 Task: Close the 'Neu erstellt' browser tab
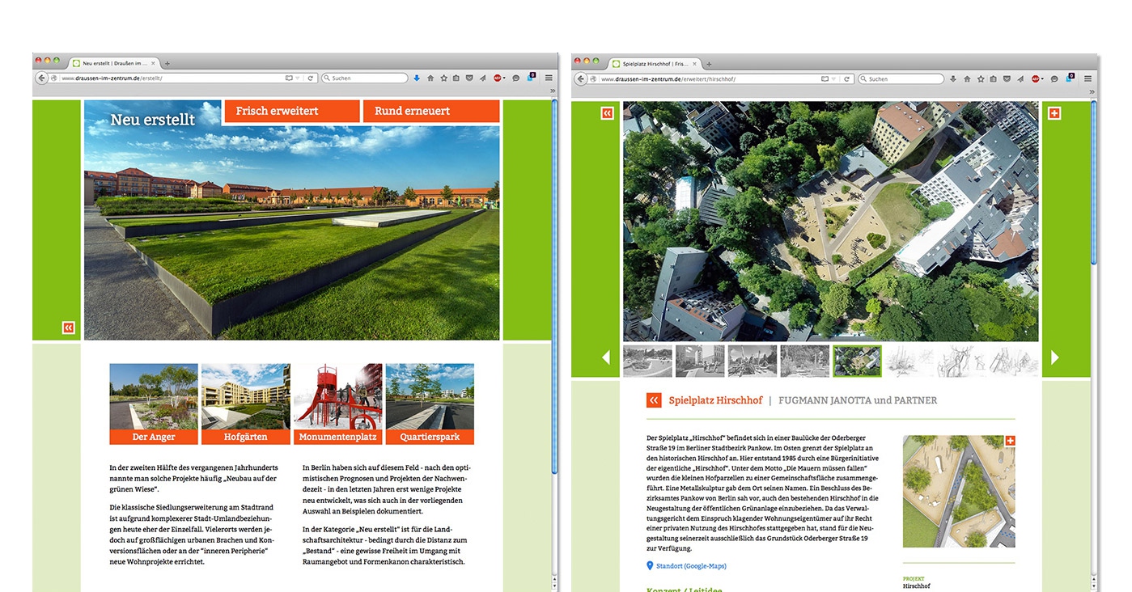pyautogui.click(x=153, y=63)
